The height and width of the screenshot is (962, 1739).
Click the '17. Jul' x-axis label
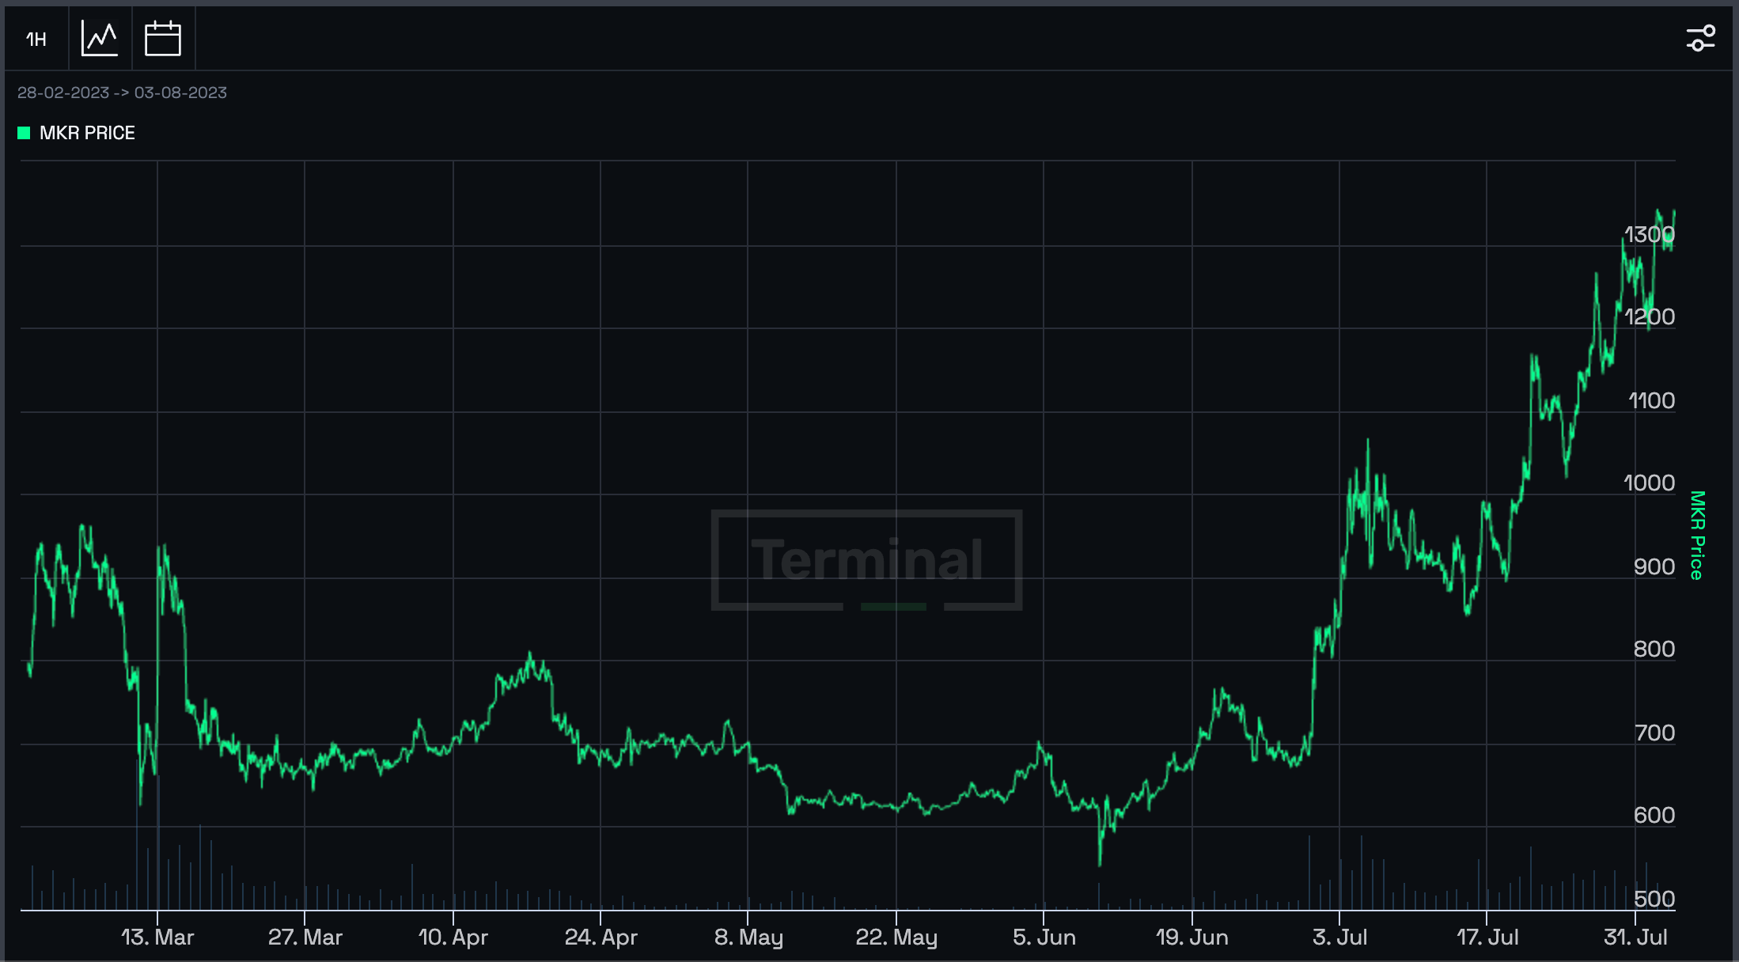(1487, 937)
